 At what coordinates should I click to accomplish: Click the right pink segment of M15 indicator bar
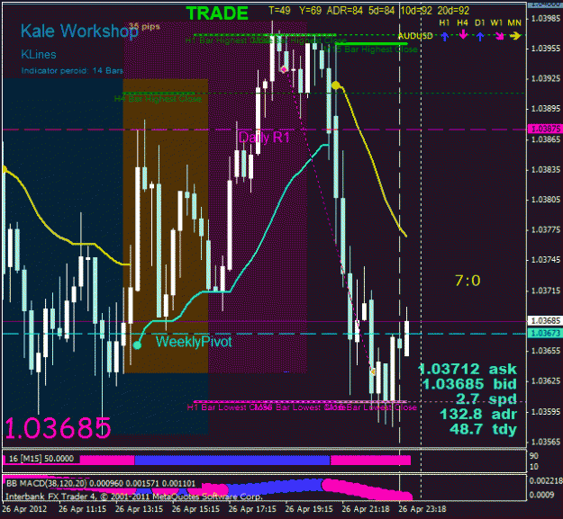click(370, 460)
